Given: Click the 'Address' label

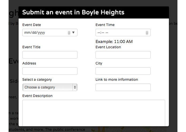Looking at the screenshot, I should [29, 63].
